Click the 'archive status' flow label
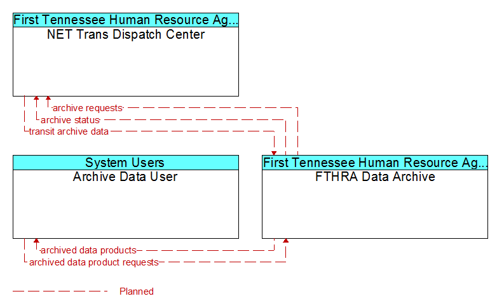497x308 pixels. click(x=70, y=120)
